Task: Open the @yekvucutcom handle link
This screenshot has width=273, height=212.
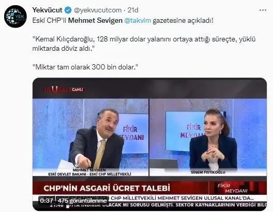Action: [98, 10]
